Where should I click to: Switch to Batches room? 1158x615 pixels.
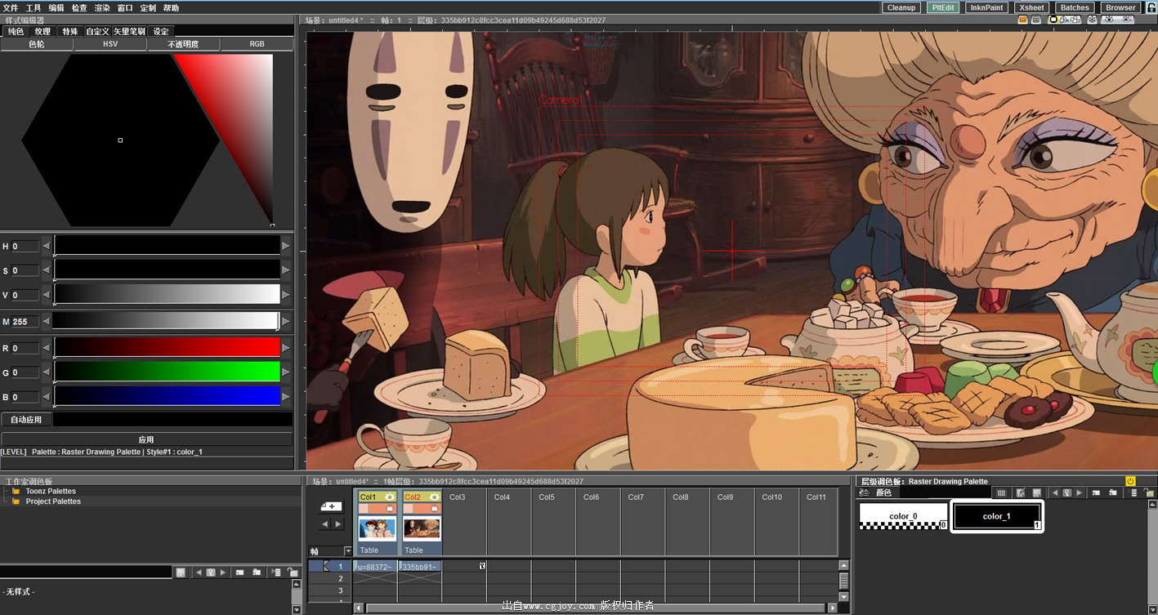(1075, 7)
